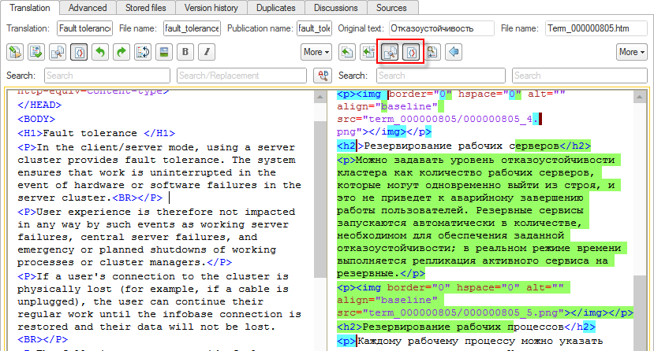This screenshot has height=351, width=654.
Task: Click the list synchronize arrows icon
Action: tap(143, 52)
